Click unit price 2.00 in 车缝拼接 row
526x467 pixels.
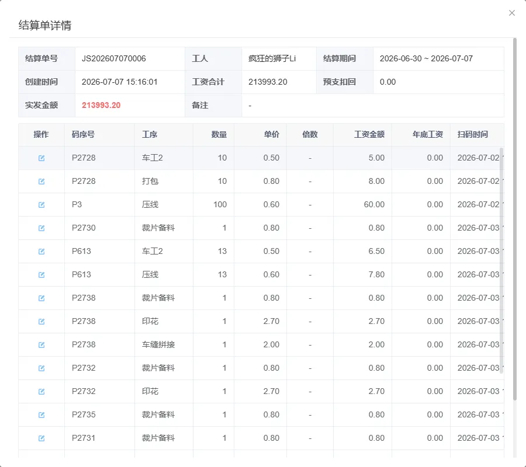point(271,345)
